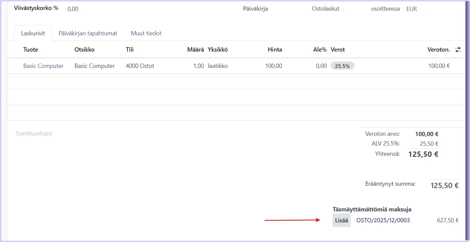
Task: Click the 25.5% tax tag
Action: point(342,66)
